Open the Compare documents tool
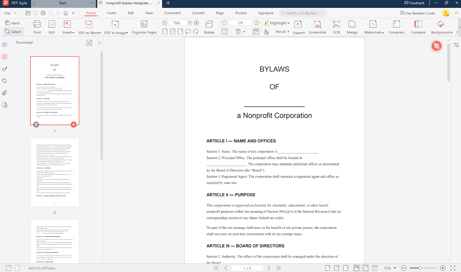Viewport: 461px width, 272px height. [418, 25]
